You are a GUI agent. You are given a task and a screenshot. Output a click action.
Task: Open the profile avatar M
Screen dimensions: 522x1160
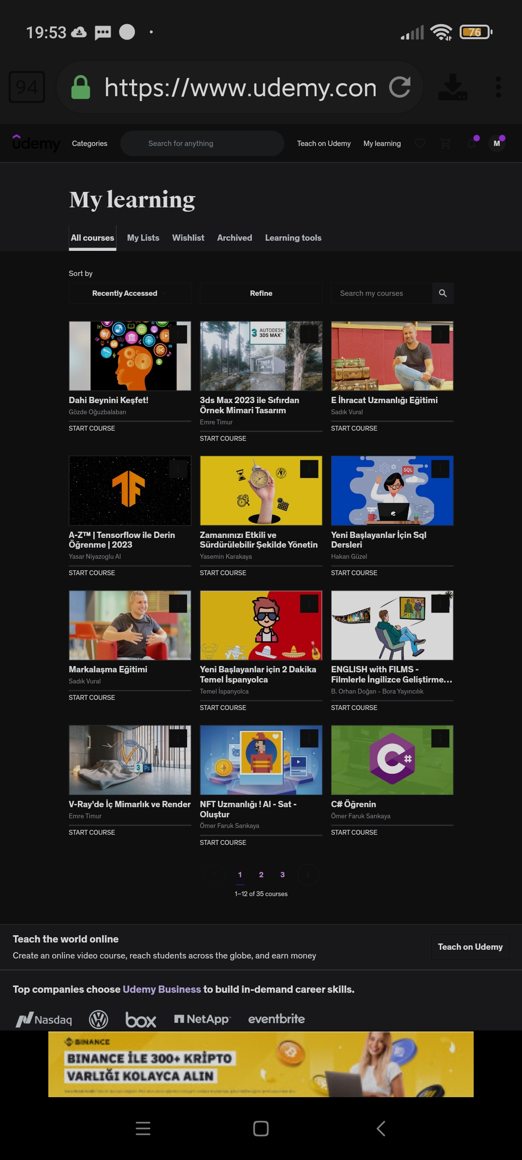(497, 144)
